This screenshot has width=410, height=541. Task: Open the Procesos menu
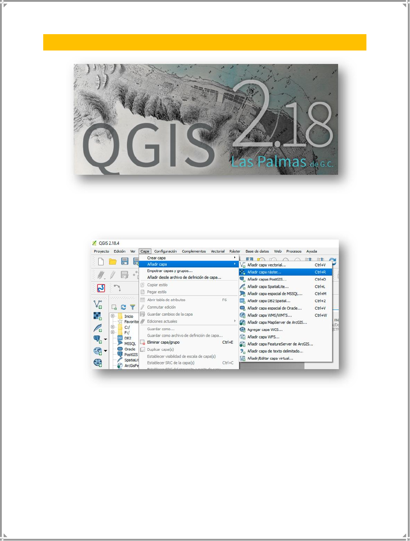pyautogui.click(x=294, y=251)
